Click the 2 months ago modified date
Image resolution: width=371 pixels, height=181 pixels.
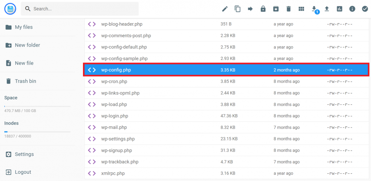click(287, 70)
